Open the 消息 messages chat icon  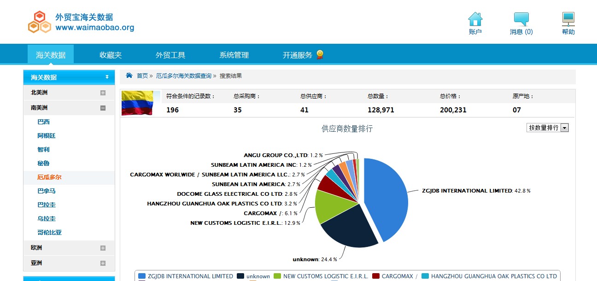521,19
